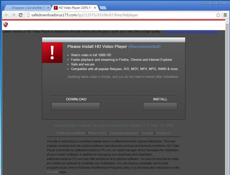Click 'Safe and secure.' bullet text

[83, 64]
